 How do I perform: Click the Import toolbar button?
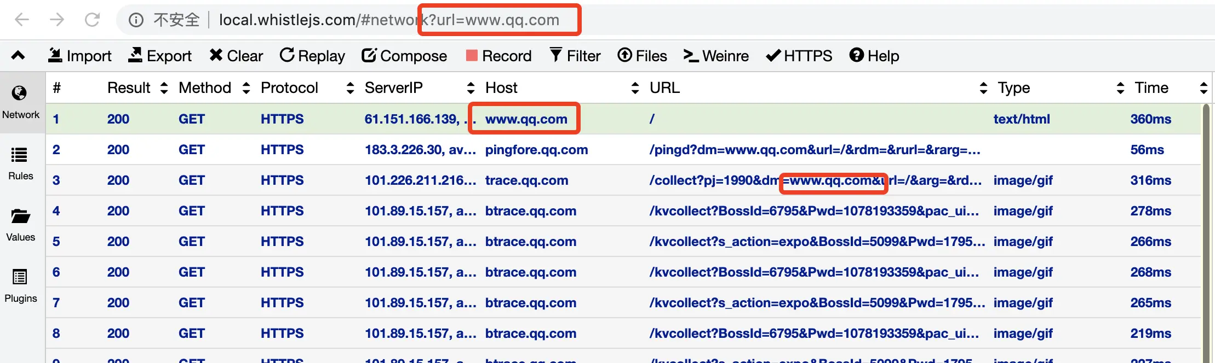[79, 56]
